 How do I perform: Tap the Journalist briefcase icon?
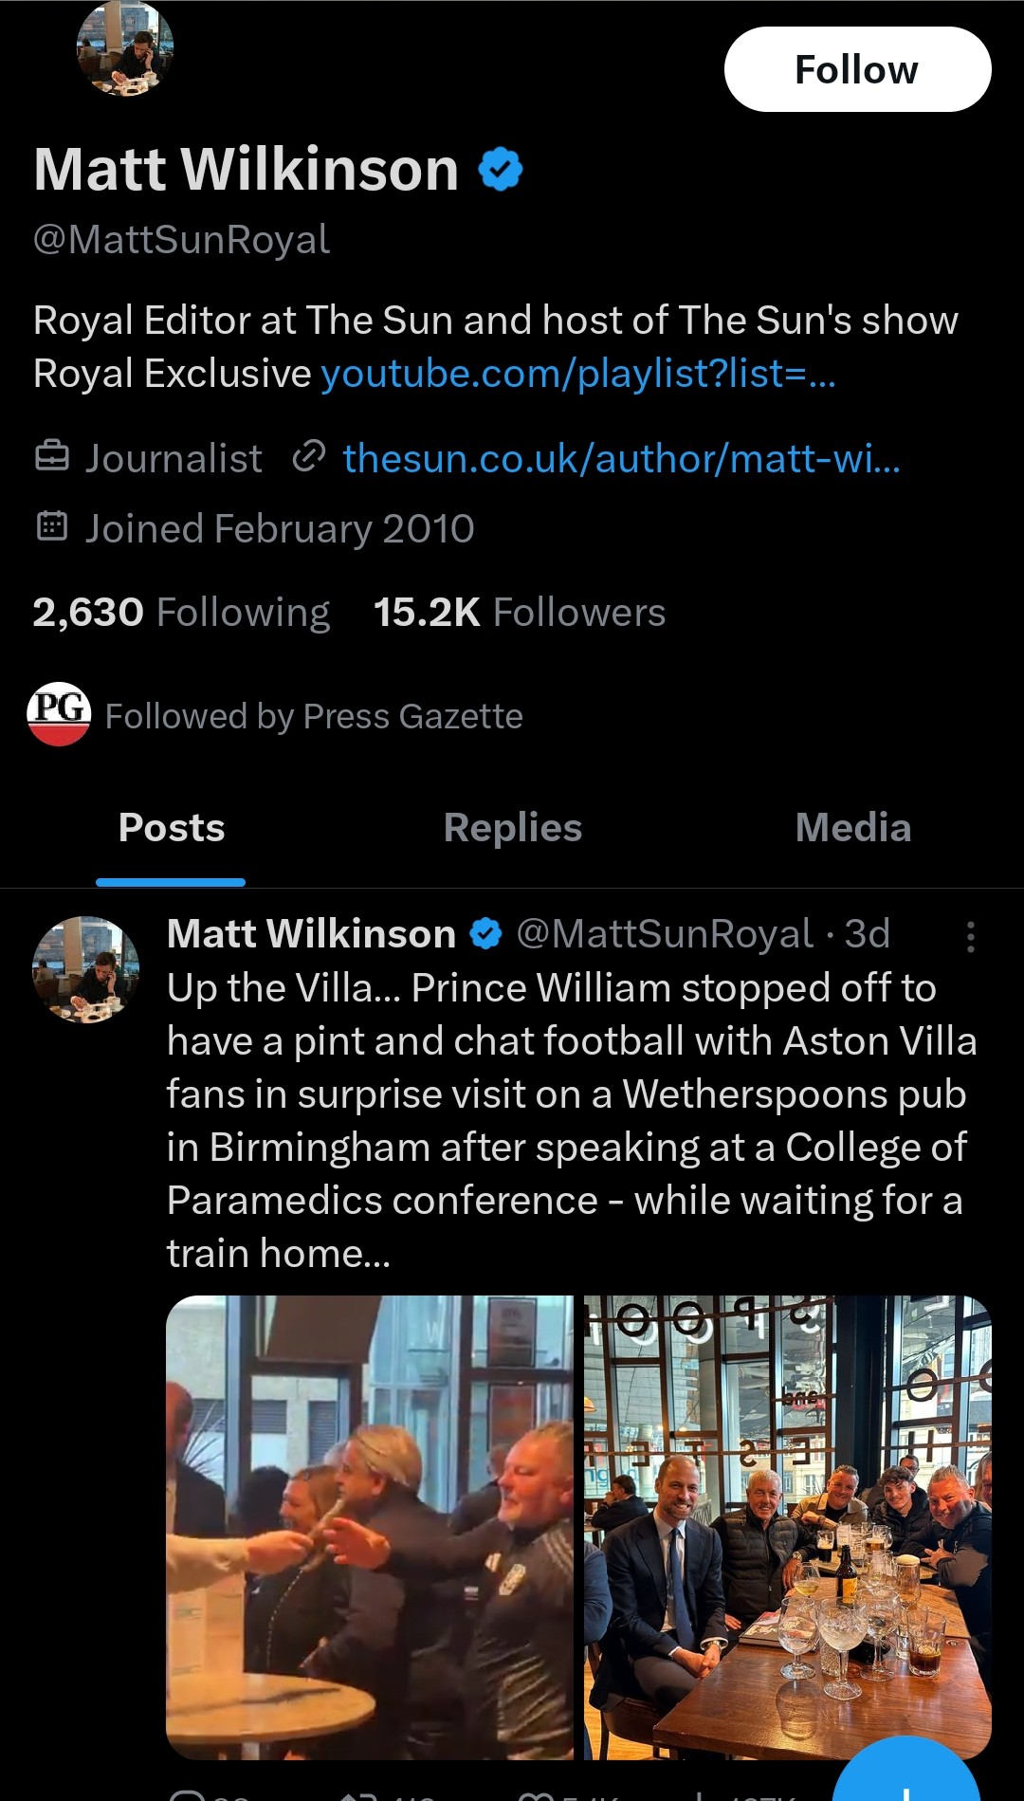pyautogui.click(x=52, y=457)
